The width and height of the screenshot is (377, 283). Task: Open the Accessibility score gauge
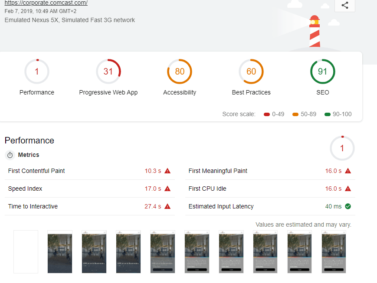coord(180,72)
